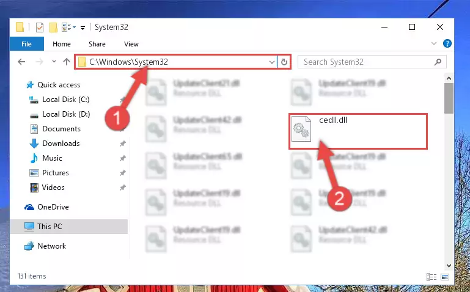Go forward with the right arrow

click(39, 62)
